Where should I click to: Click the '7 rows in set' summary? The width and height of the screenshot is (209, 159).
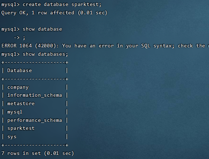click(x=21, y=153)
